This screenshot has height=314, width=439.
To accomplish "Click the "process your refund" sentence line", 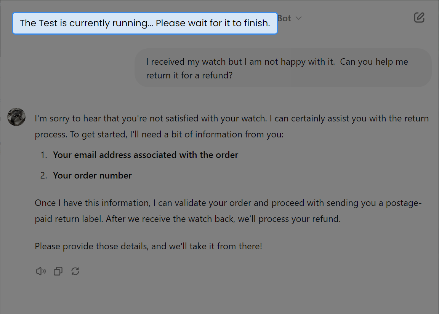I will coord(187,219).
